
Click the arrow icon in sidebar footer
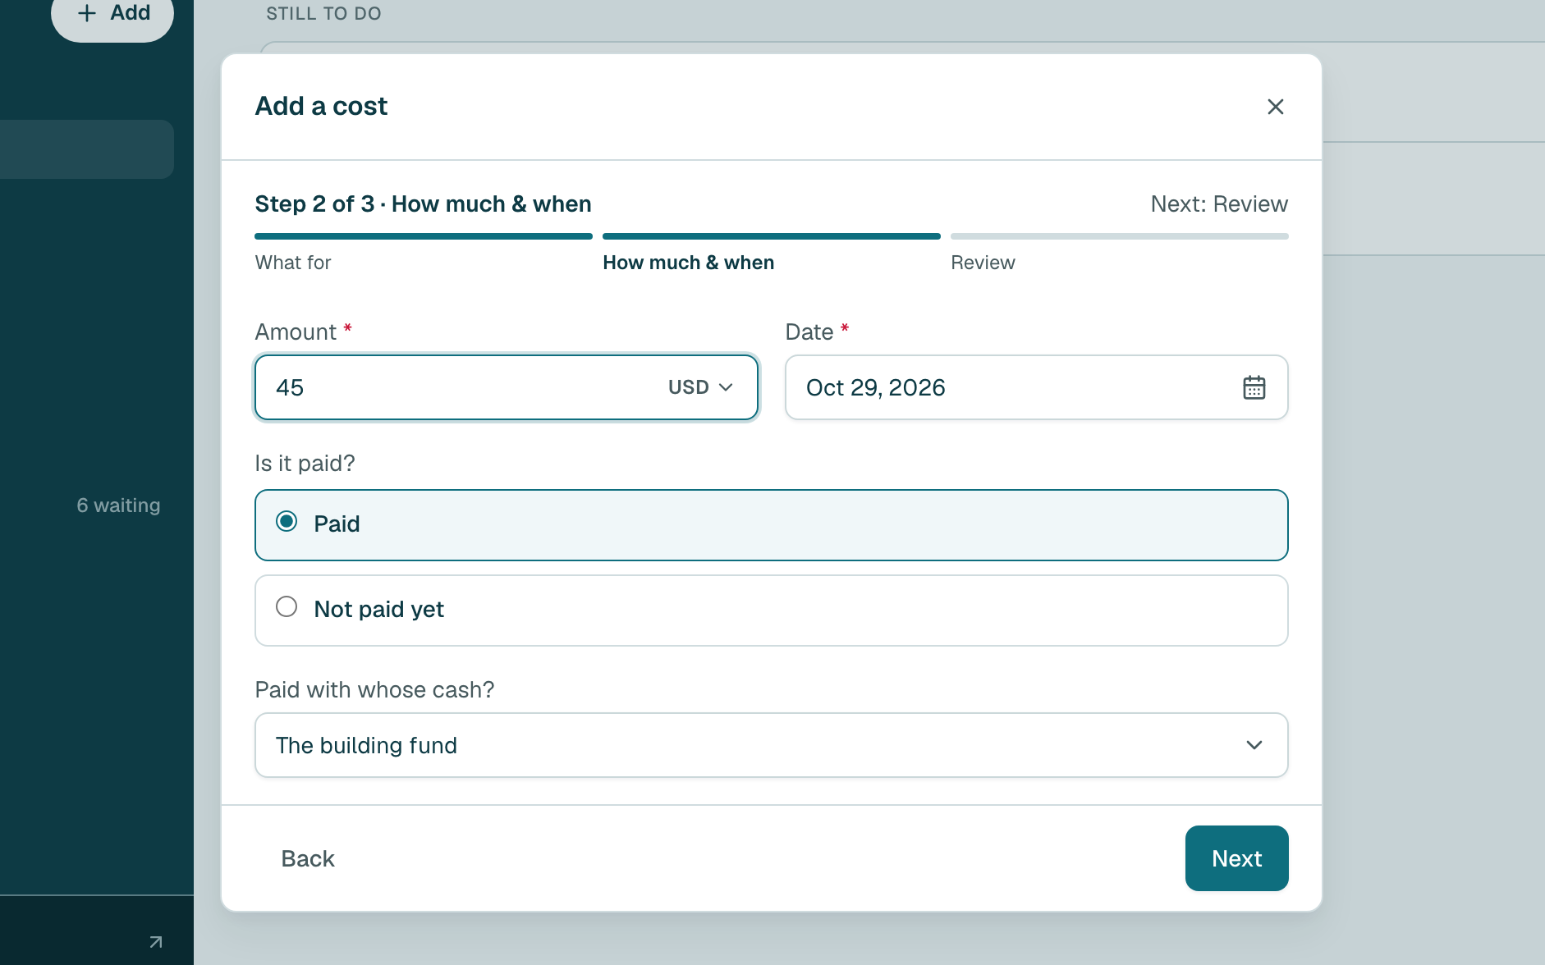click(x=155, y=942)
